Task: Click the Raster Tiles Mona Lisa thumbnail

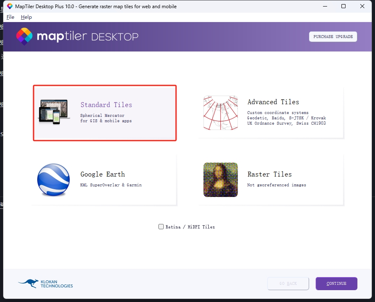Action: pos(221,180)
